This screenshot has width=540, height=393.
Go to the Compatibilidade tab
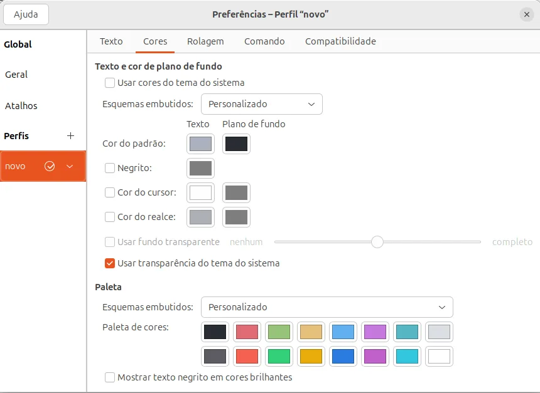click(x=340, y=41)
